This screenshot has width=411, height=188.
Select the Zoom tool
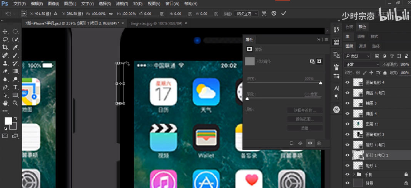click(x=15, y=103)
